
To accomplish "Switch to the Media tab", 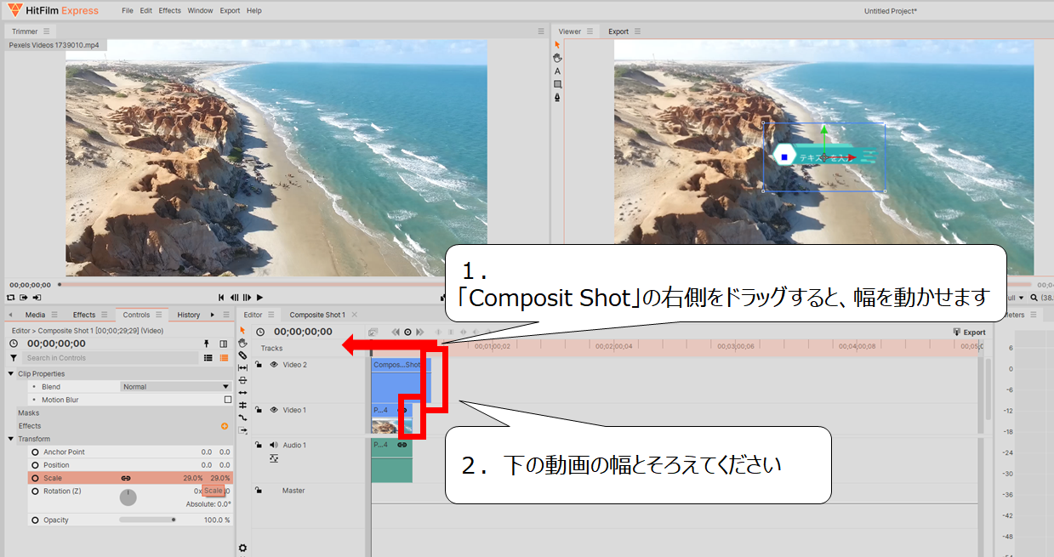I will click(x=35, y=315).
